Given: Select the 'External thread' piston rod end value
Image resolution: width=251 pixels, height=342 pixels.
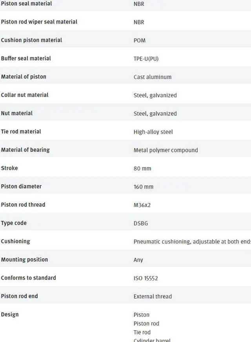Looking at the screenshot, I should pyautogui.click(x=153, y=296).
